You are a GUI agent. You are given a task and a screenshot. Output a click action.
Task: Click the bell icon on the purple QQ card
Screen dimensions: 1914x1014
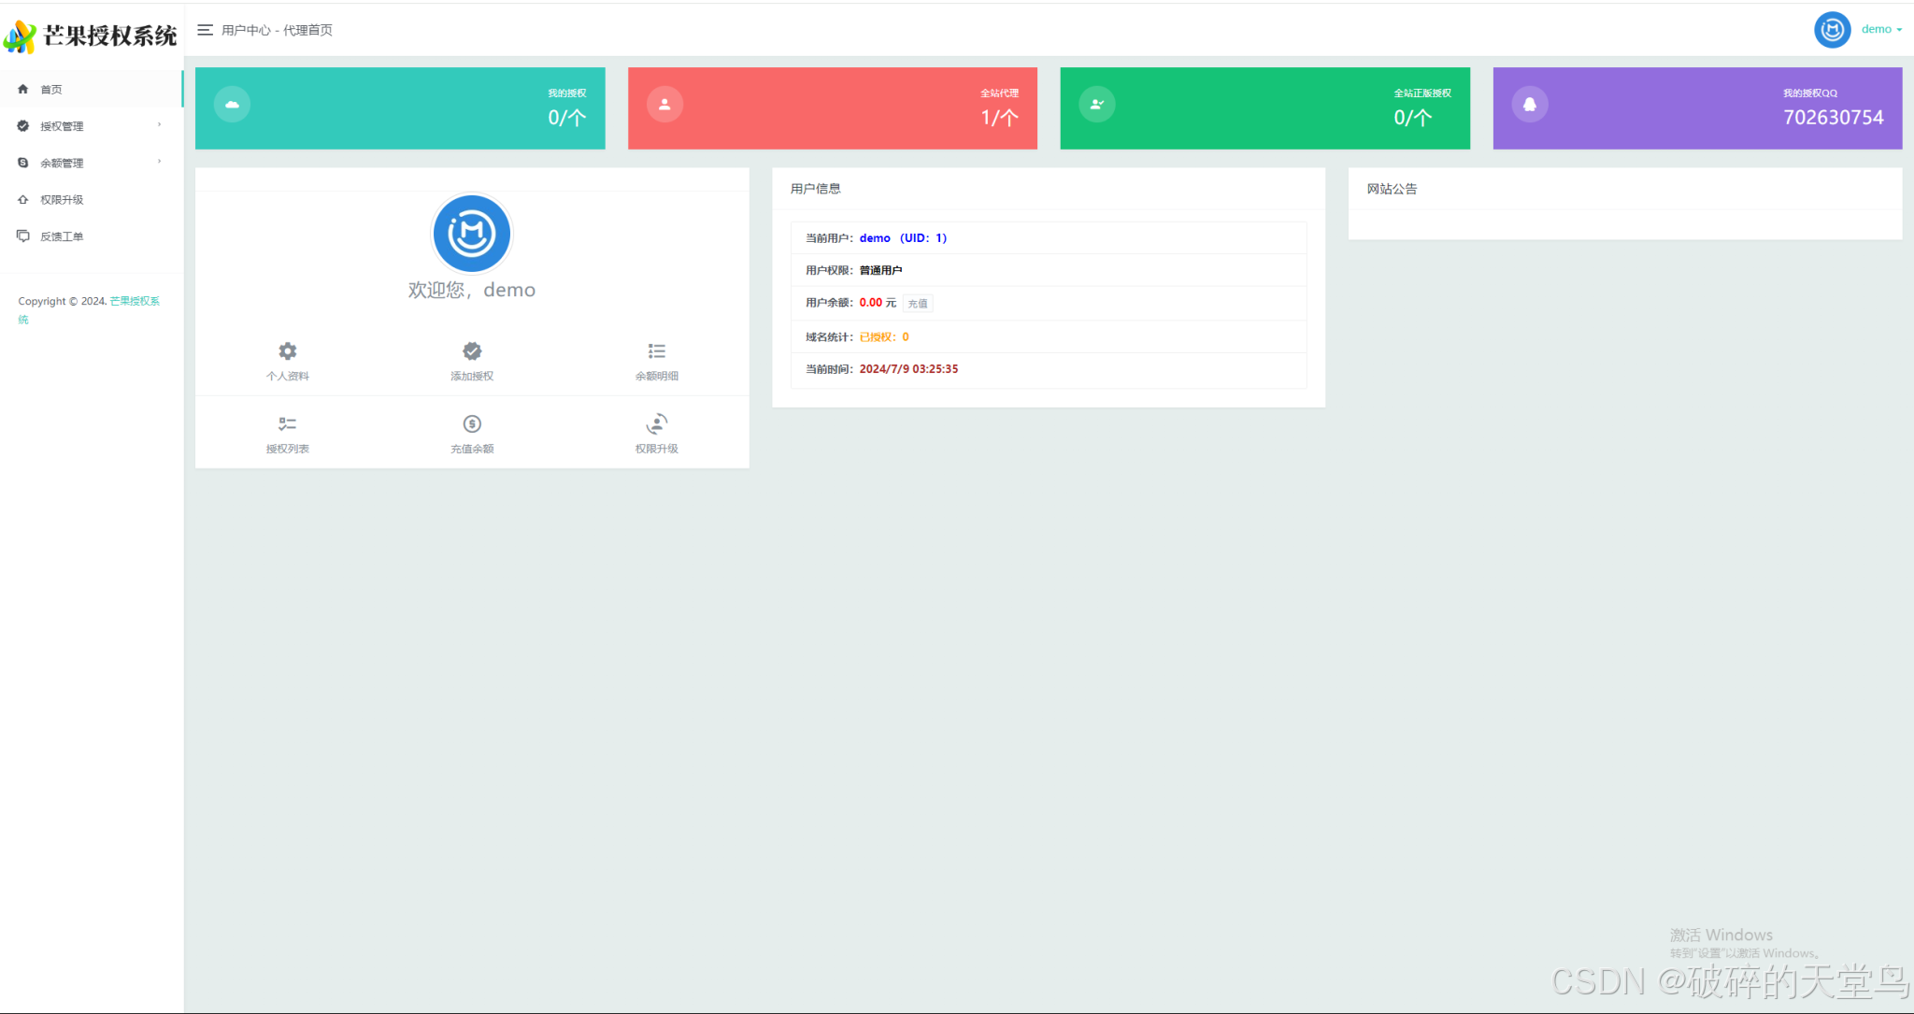(1530, 104)
